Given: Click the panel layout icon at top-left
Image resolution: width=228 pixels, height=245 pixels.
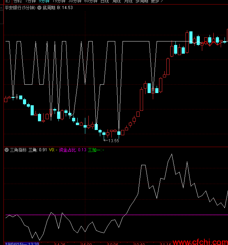Looking at the screenshot, I should [x=8, y=1].
